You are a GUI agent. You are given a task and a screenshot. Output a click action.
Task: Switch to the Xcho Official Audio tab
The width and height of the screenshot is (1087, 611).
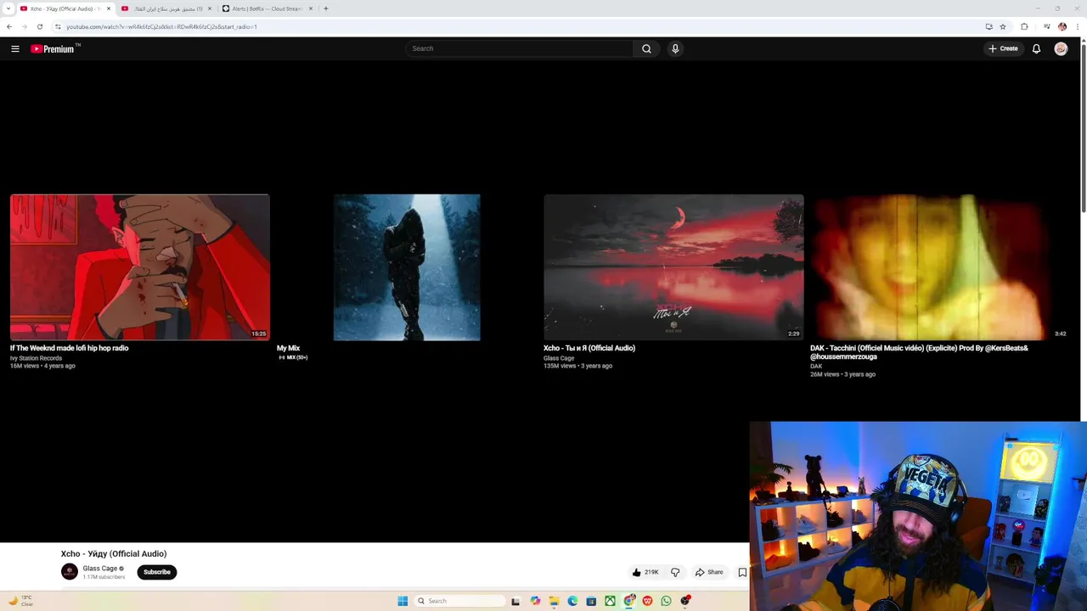pos(65,8)
